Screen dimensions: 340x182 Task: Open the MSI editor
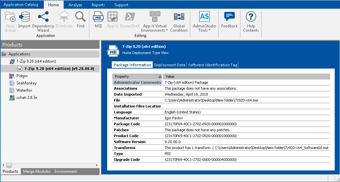[x=98, y=19]
